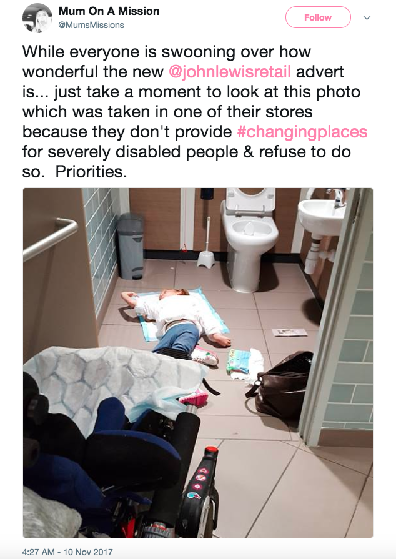Follow the #changingplaces hashtag link
Viewport: 396px width, 559px height.
click(x=302, y=132)
